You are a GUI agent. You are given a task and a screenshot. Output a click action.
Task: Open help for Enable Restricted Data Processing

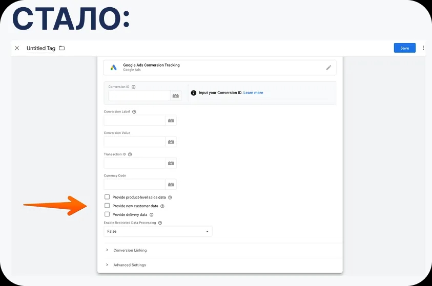[160, 223]
